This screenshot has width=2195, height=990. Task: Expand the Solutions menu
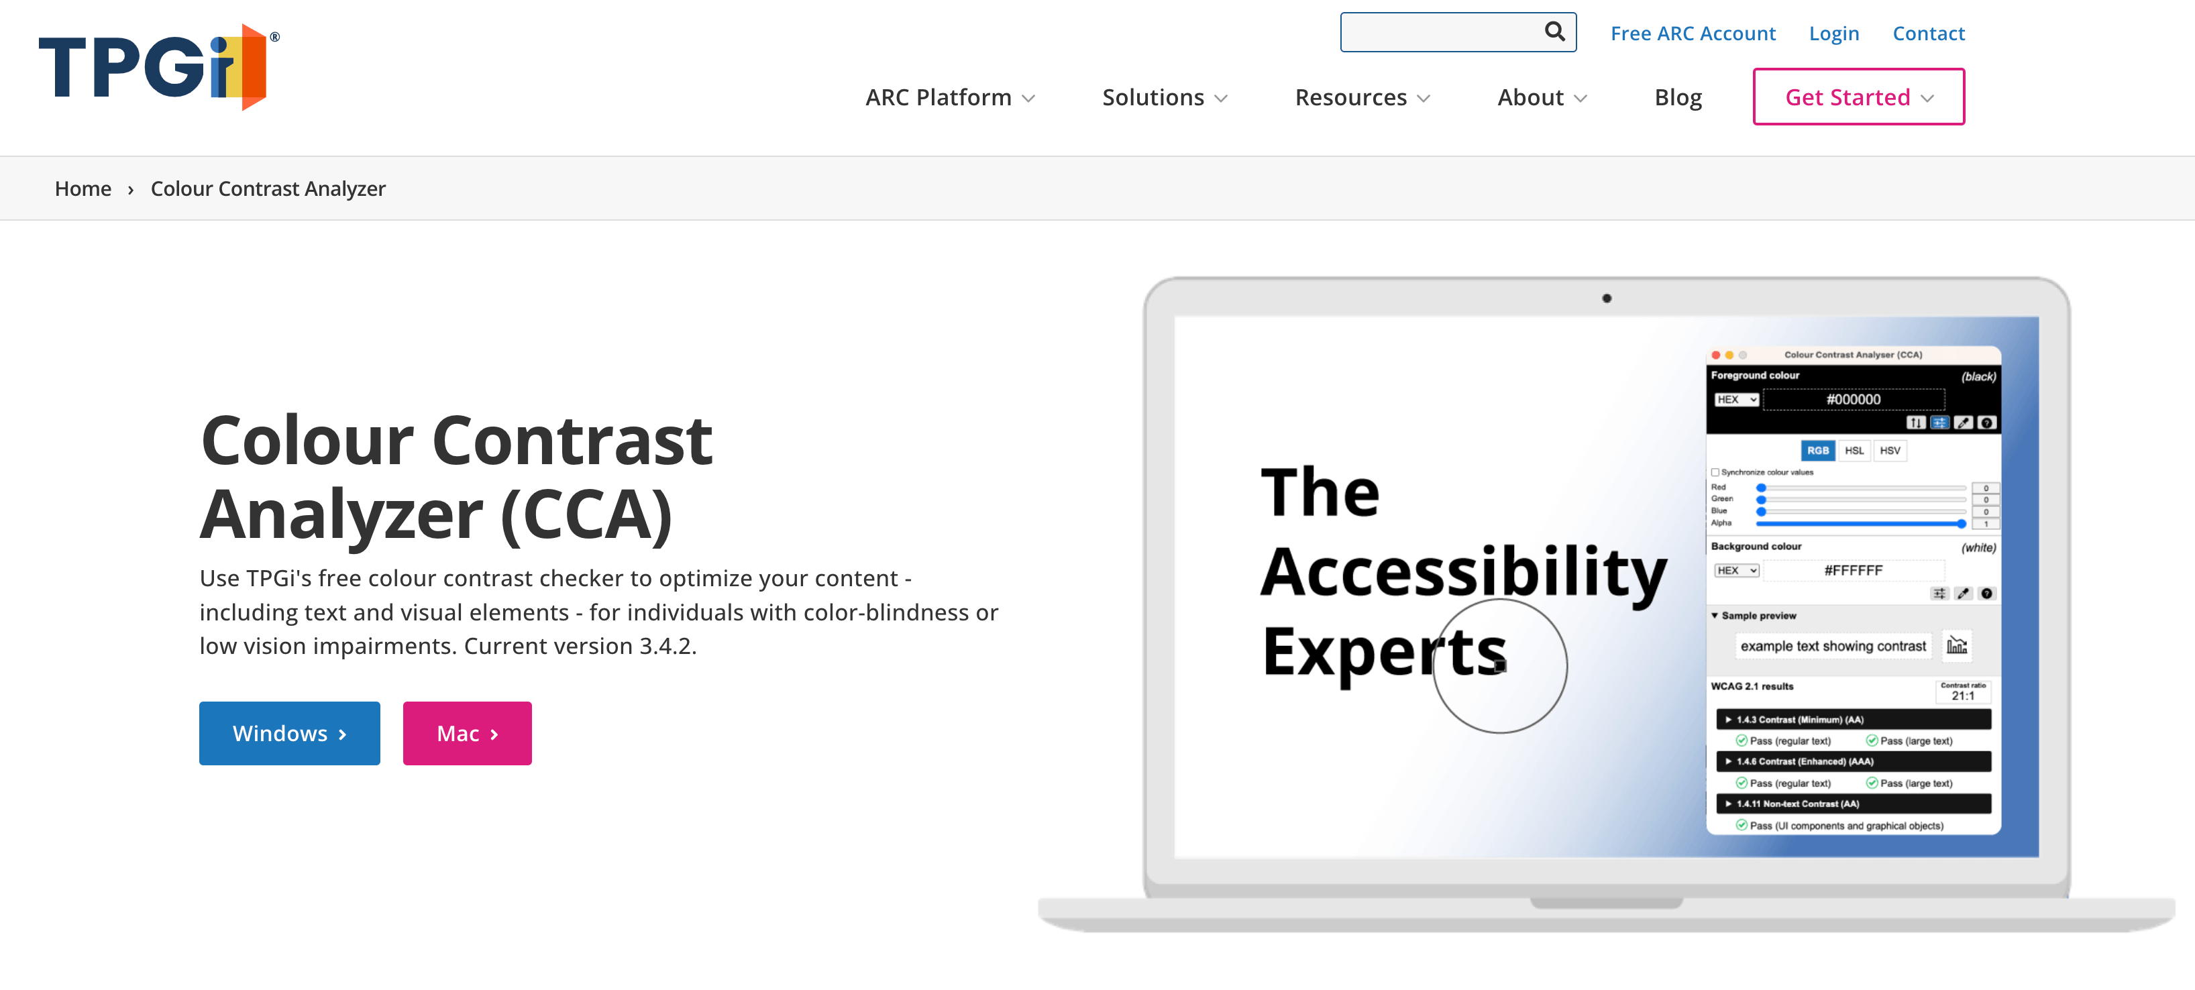[1165, 98]
